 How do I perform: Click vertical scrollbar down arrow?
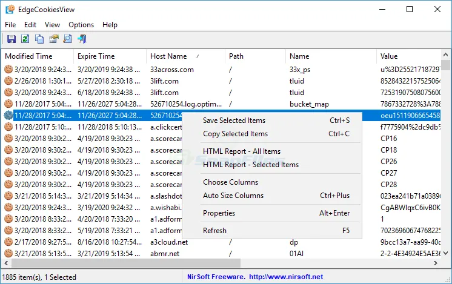(x=445, y=253)
